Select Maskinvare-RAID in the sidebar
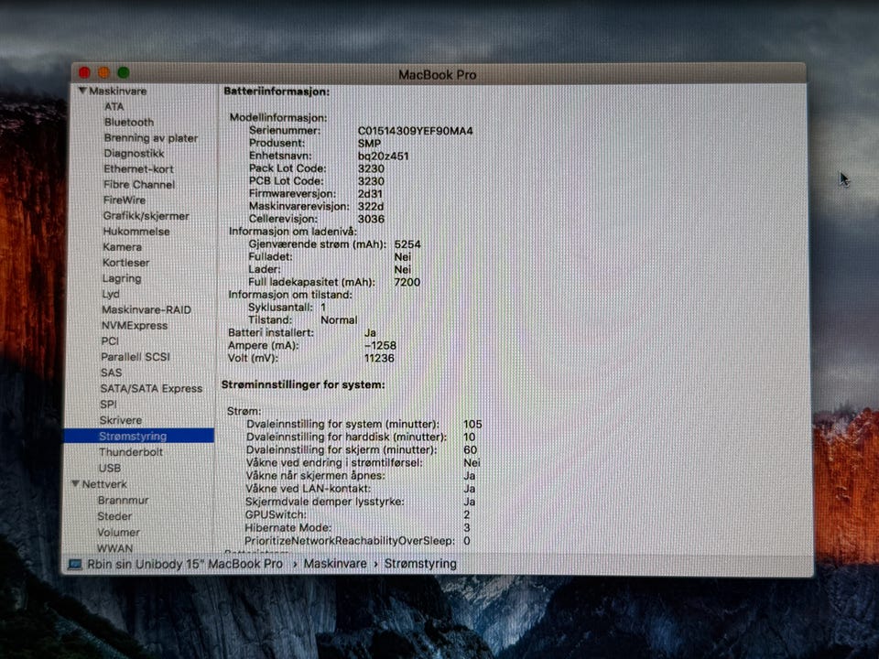The height and width of the screenshot is (659, 879). click(x=146, y=310)
